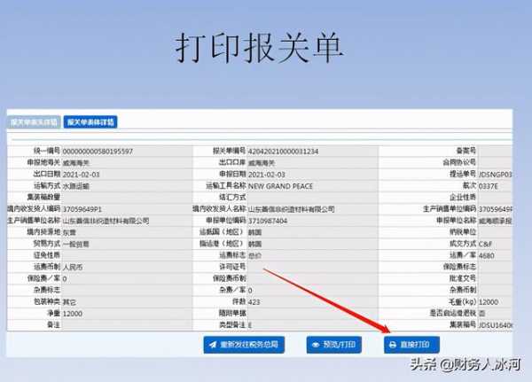Click the send icon on 重新发往税务总局
532x382 pixels.
pyautogui.click(x=213, y=344)
